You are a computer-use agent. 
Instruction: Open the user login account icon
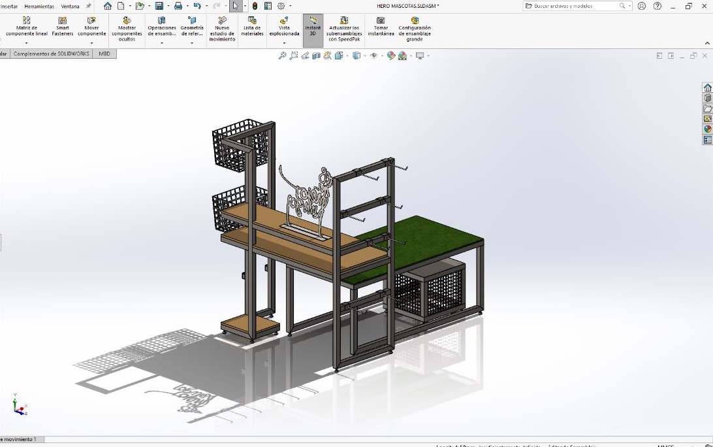click(642, 6)
